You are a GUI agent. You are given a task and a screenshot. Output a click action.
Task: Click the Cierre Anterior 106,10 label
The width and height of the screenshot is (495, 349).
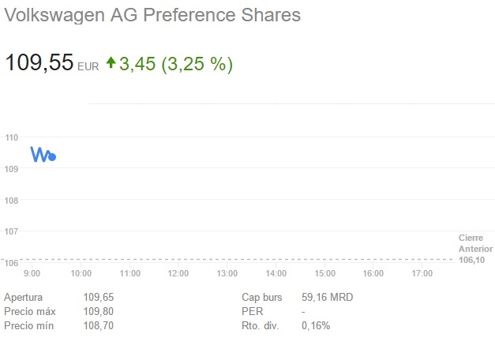click(474, 248)
